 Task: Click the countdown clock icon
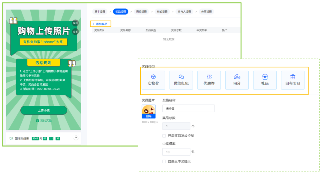11,138
